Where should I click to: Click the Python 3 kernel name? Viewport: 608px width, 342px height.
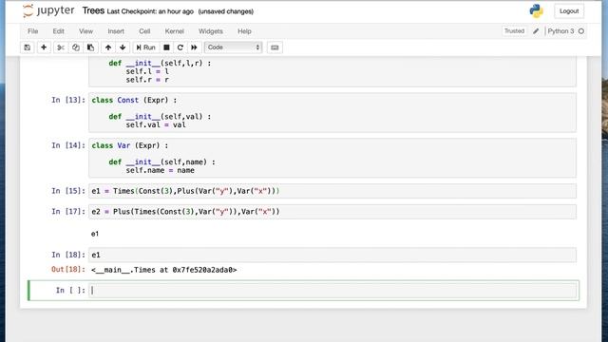[560, 31]
